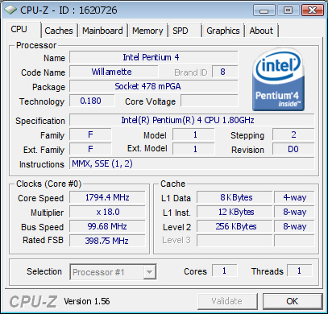Select the Memory tab

(147, 31)
